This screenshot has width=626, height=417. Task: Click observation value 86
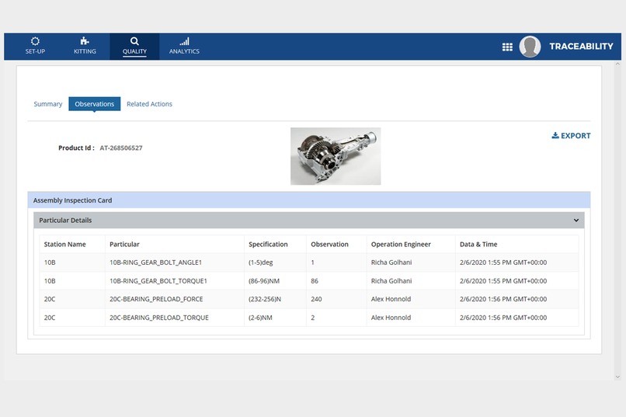coord(315,281)
